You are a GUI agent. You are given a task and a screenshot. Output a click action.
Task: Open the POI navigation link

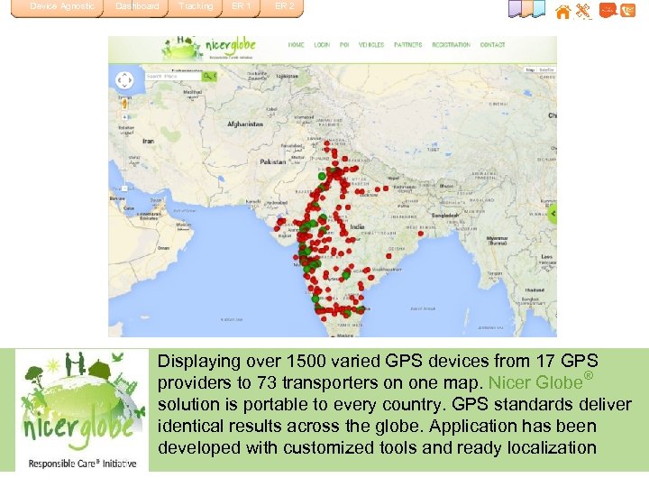point(344,45)
